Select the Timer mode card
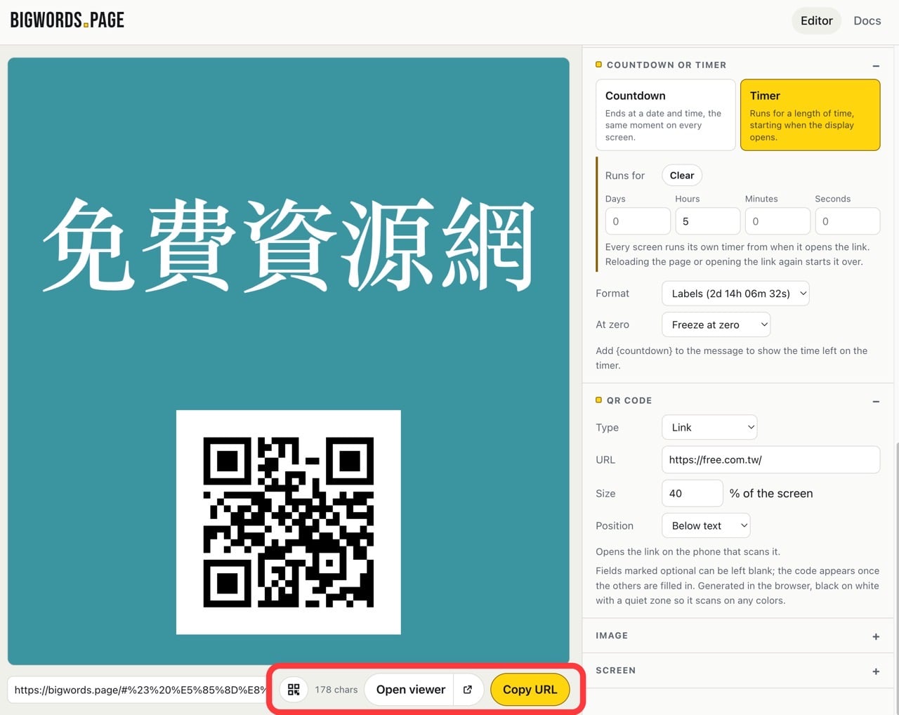The image size is (899, 715). coord(810,114)
